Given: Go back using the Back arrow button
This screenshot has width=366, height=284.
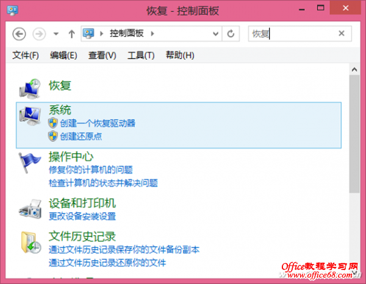Looking at the screenshot, I should (19, 34).
